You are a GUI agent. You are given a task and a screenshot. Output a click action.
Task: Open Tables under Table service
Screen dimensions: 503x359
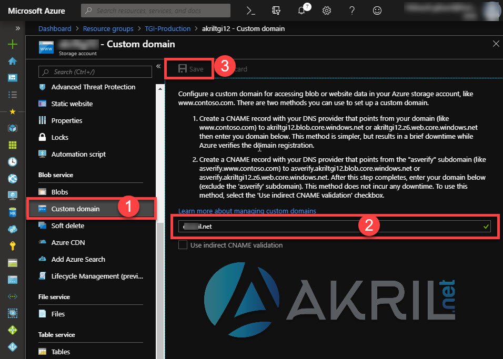(54, 352)
